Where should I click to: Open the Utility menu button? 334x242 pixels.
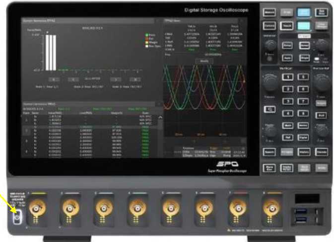pos(322,169)
